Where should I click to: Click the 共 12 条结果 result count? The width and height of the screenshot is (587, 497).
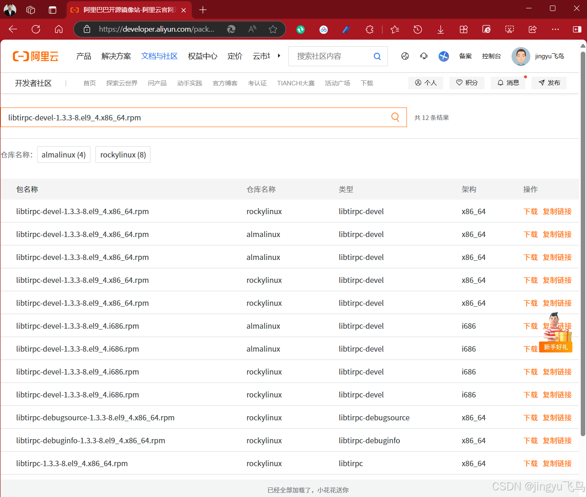click(x=431, y=118)
